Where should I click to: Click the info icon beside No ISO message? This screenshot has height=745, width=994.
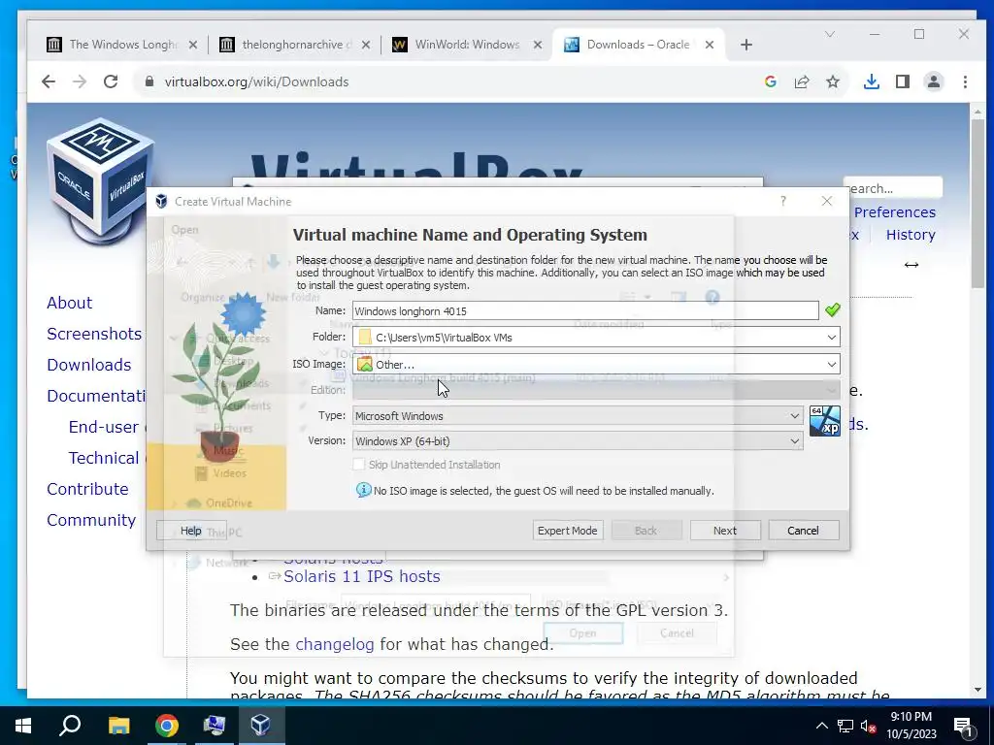point(363,490)
